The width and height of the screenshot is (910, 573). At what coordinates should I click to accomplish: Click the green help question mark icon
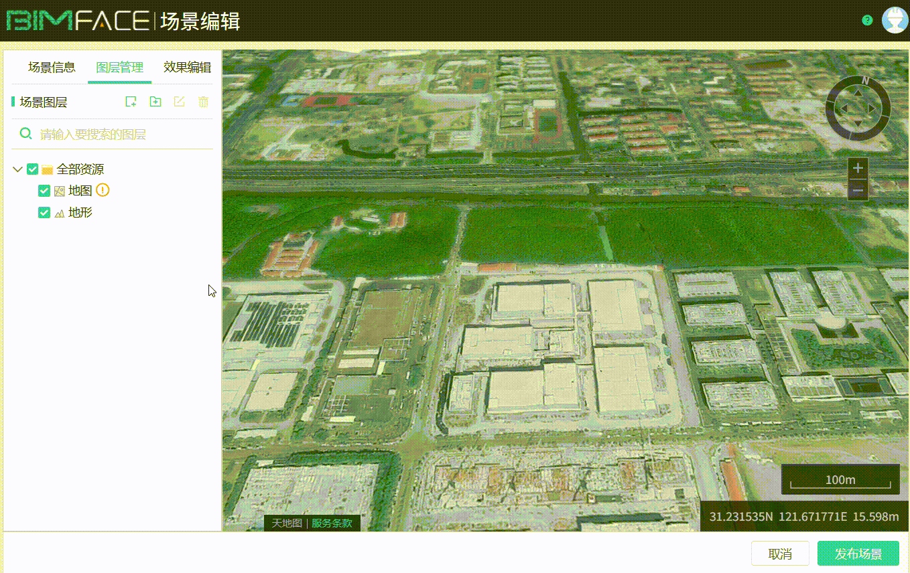tap(867, 20)
